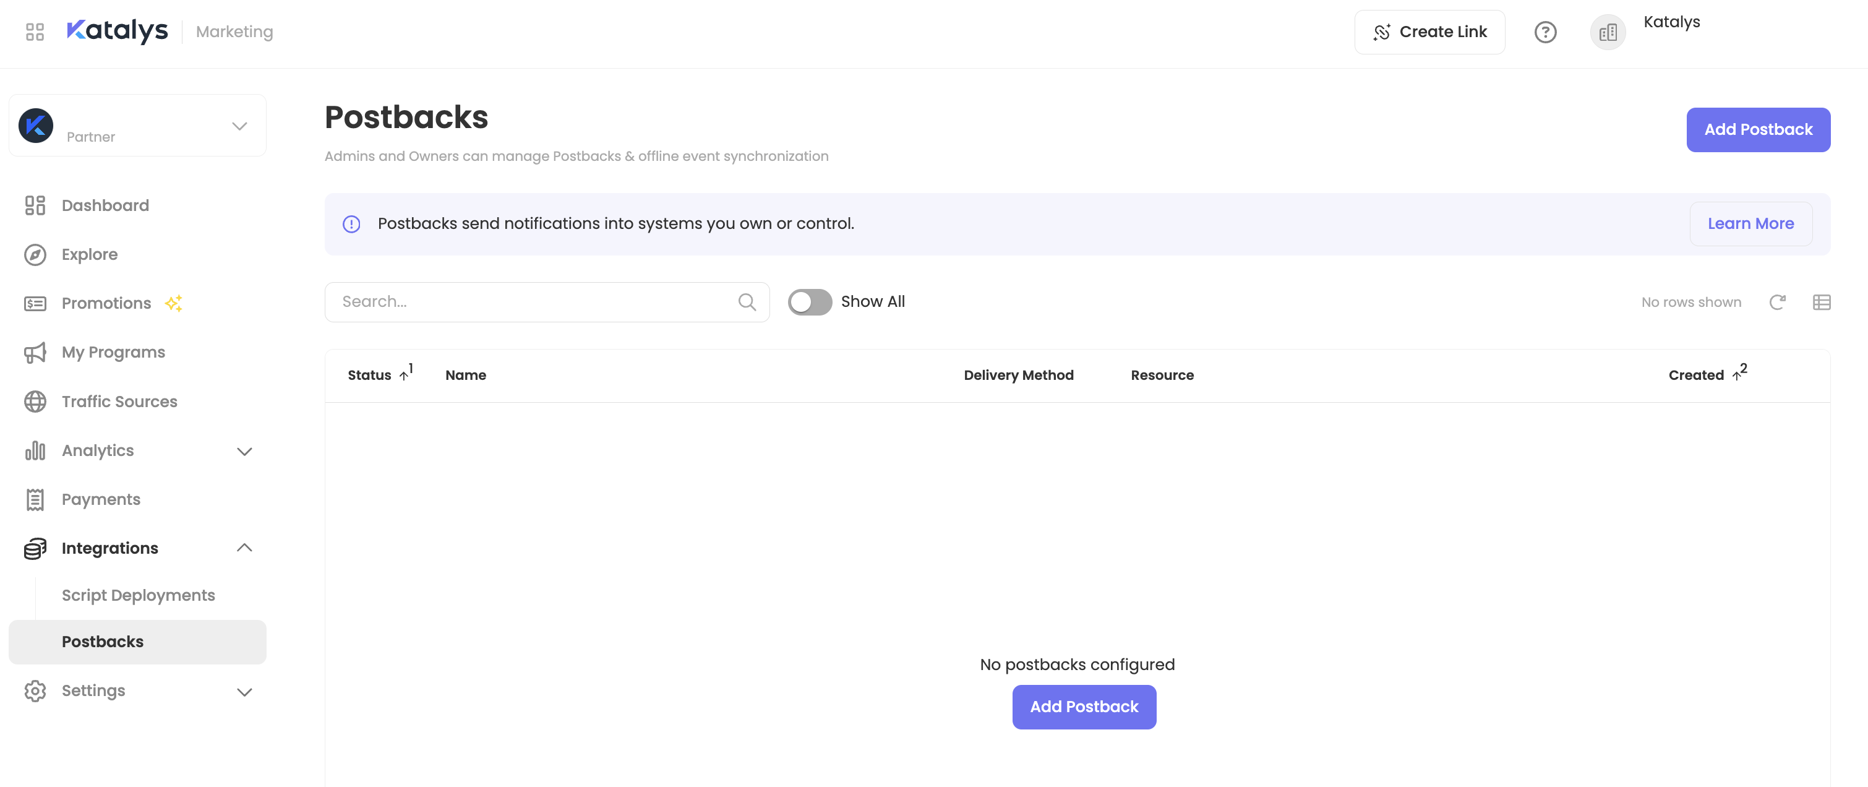Click the search magnifier icon
1868x787 pixels.
pos(747,302)
